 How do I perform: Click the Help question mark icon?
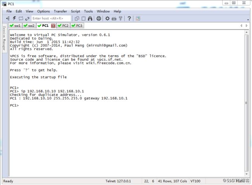(129, 19)
